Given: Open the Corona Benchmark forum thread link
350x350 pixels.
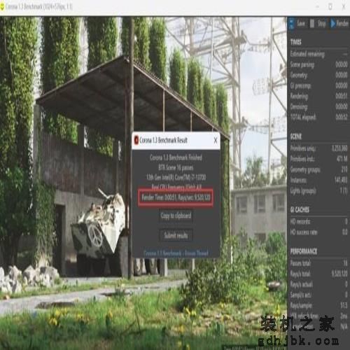Looking at the screenshot, I should (176, 253).
